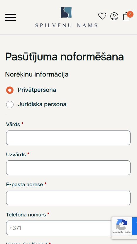Open the Noteikumi reCAPTCHA link
The width and height of the screenshot is (137, 244).
[128, 232]
